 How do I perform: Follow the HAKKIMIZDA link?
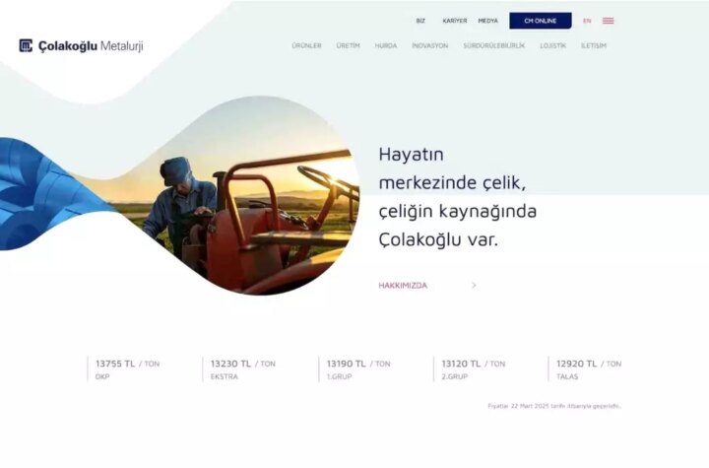point(403,286)
